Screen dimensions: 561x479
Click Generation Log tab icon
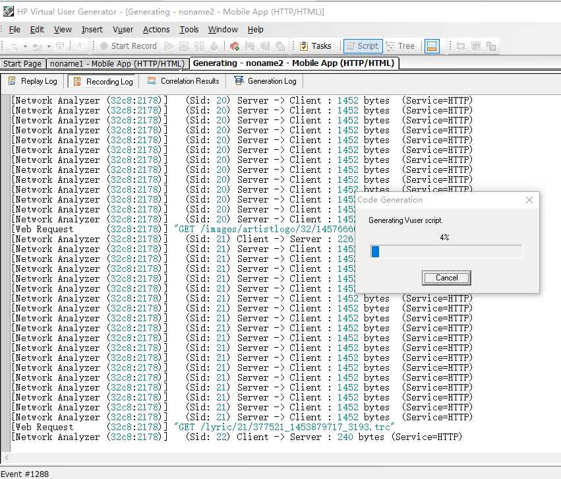[239, 80]
